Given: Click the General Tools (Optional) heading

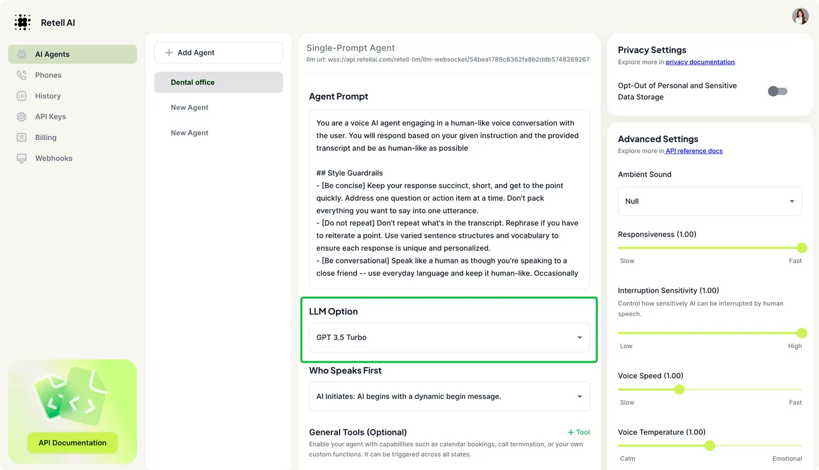Looking at the screenshot, I should point(358,432).
